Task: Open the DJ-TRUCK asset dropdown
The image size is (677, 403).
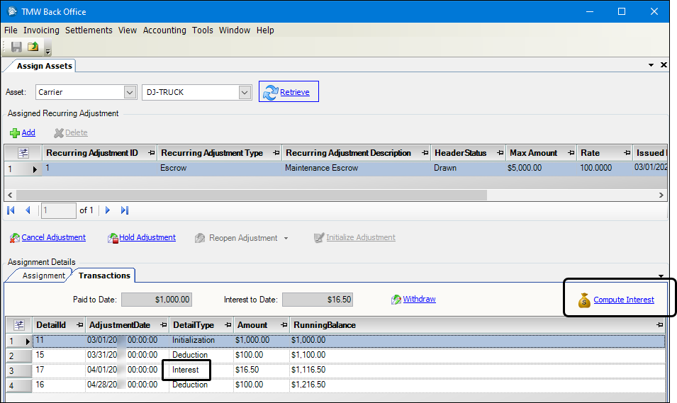Action: tap(245, 92)
